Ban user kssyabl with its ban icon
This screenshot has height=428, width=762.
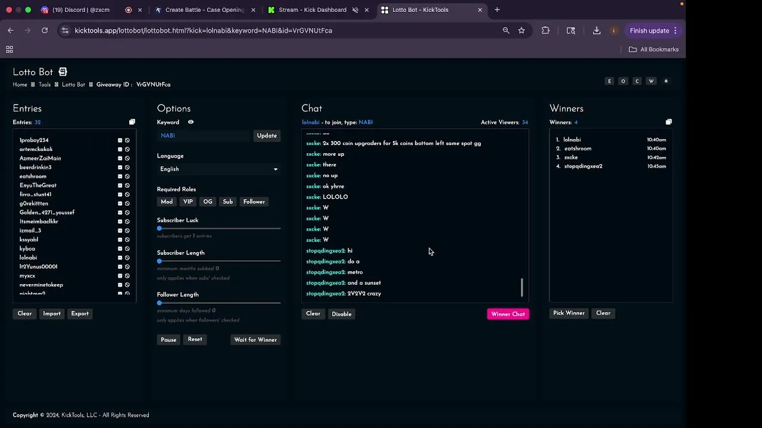127,240
